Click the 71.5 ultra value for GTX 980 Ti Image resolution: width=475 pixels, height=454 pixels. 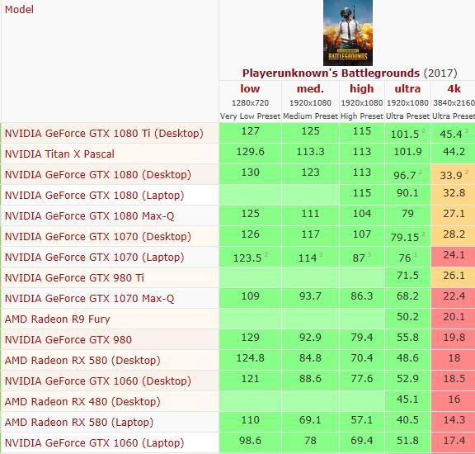pos(407,275)
